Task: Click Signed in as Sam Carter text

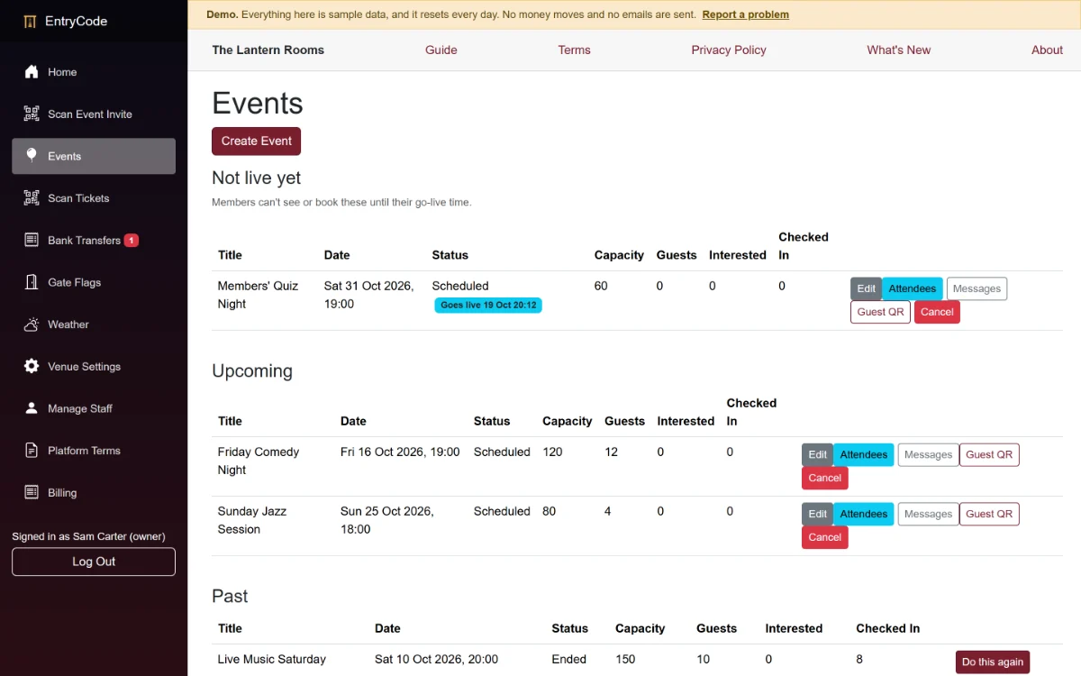Action: (88, 536)
